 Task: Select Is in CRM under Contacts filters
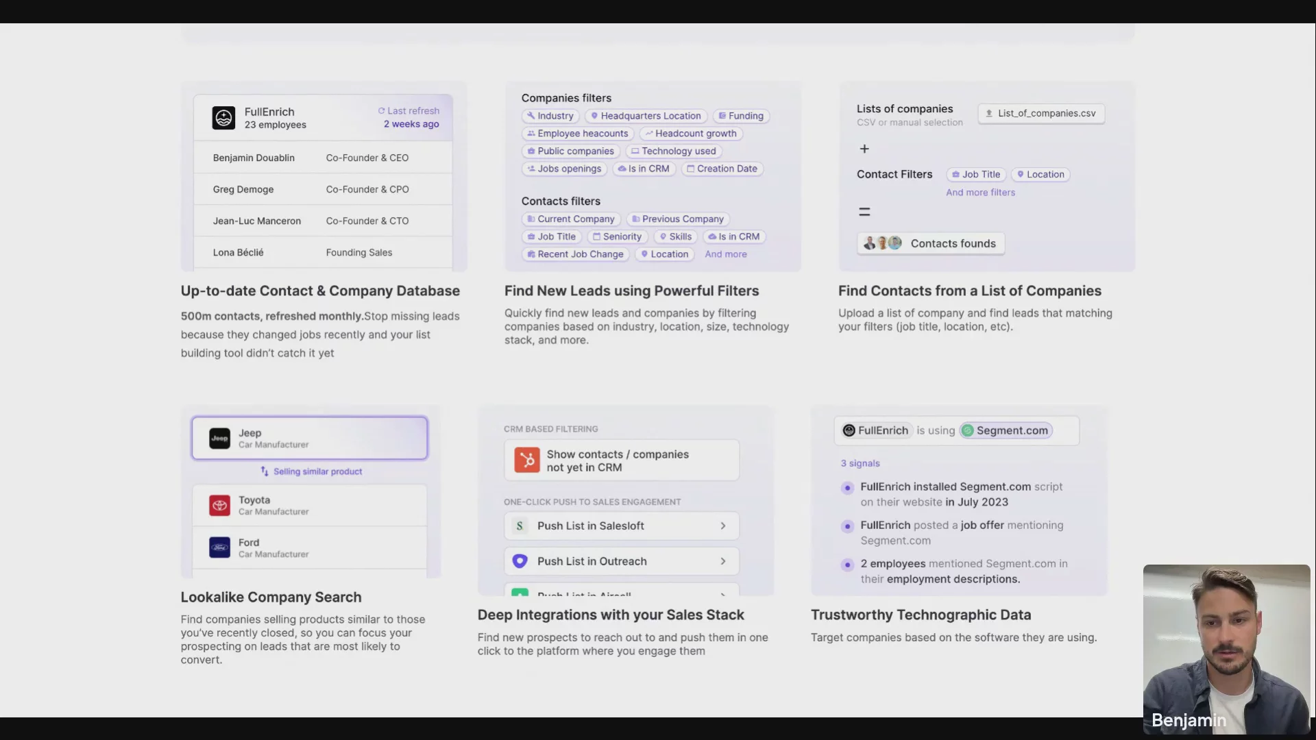(x=734, y=236)
